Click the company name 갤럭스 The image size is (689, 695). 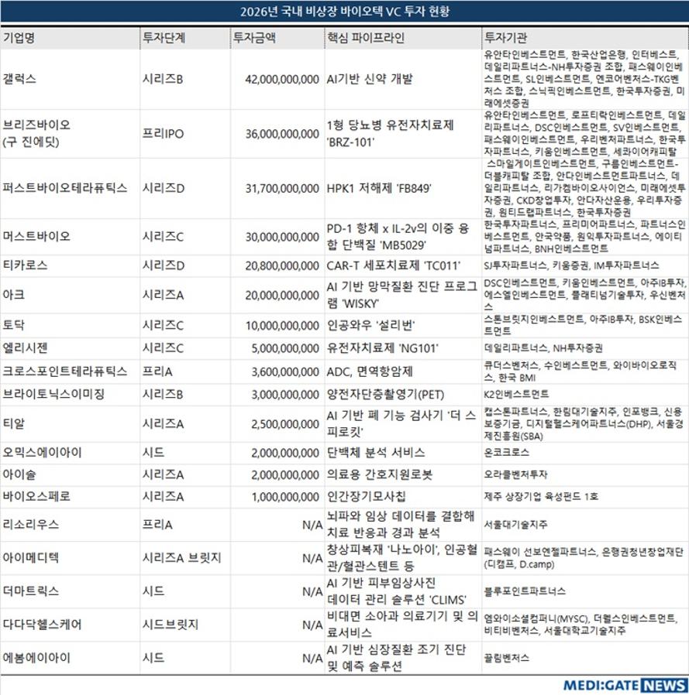pos(20,79)
